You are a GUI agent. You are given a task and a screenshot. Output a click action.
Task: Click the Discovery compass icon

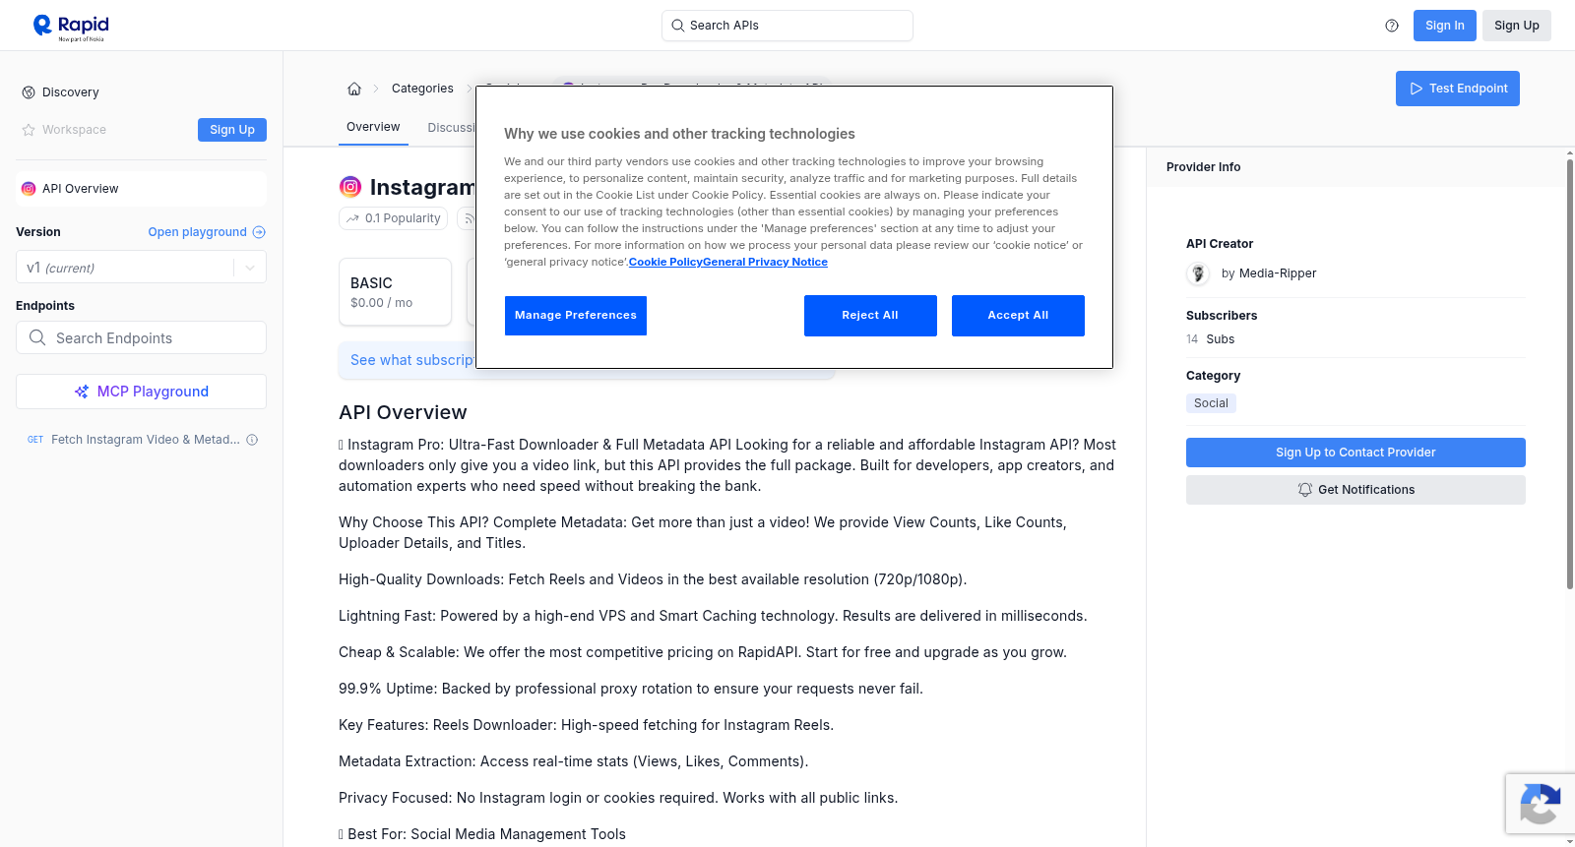coord(29,92)
